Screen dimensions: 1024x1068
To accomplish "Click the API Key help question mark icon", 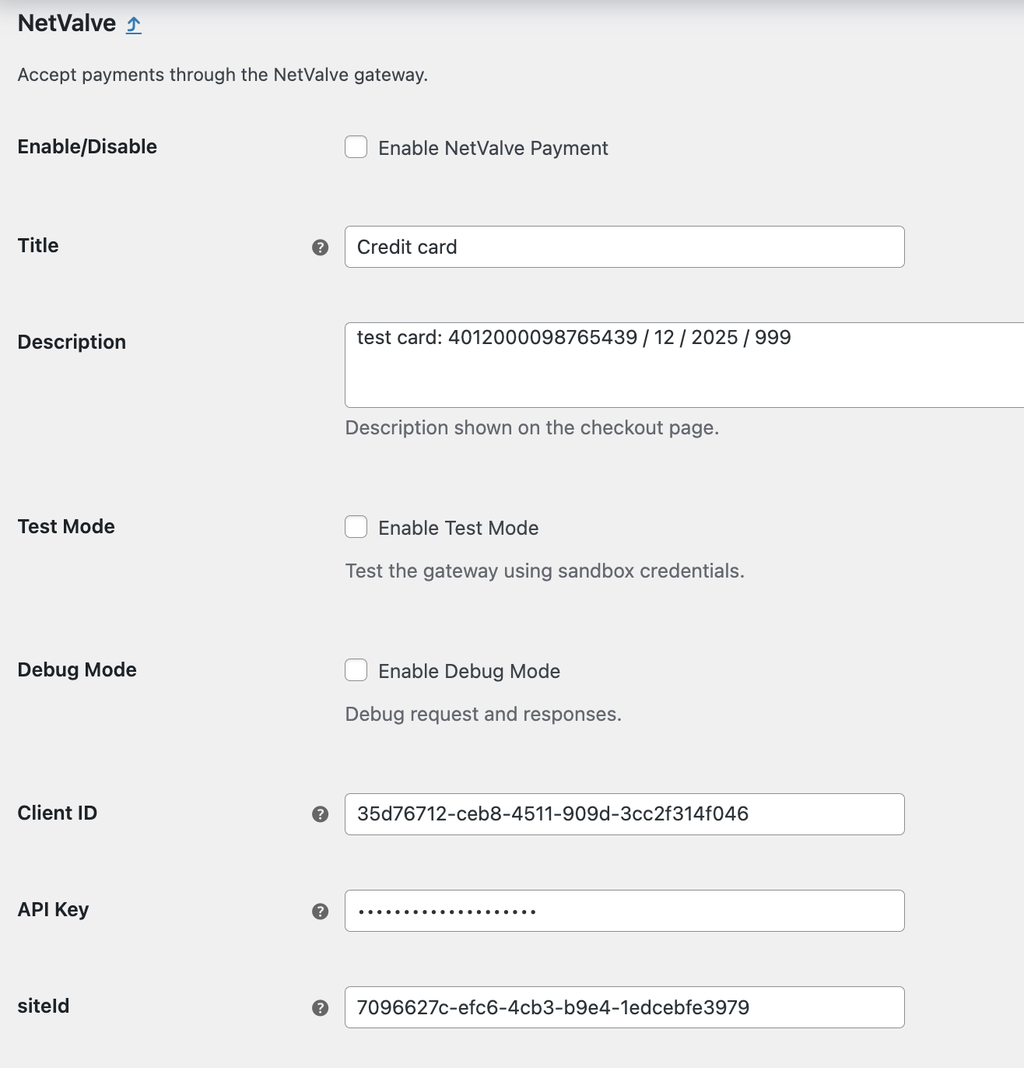I will [x=320, y=912].
